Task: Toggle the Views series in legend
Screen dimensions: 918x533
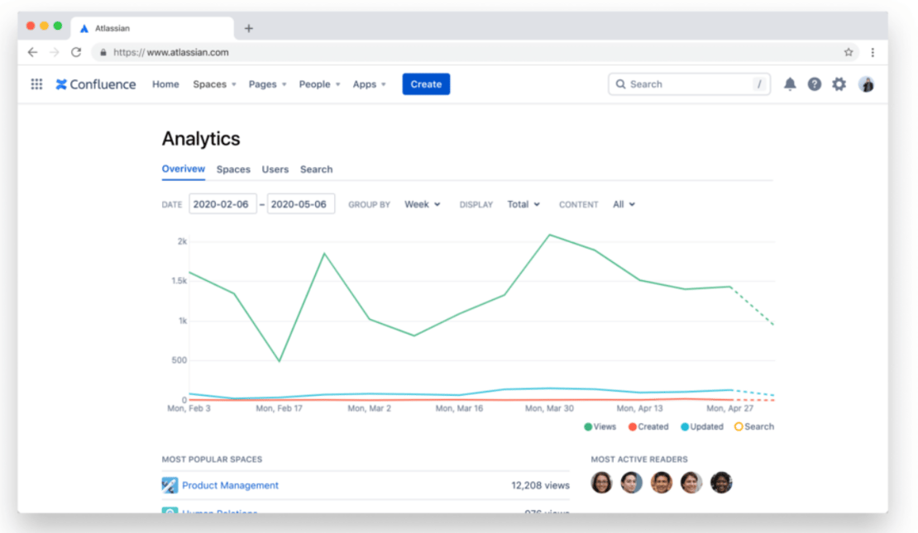Action: click(600, 426)
